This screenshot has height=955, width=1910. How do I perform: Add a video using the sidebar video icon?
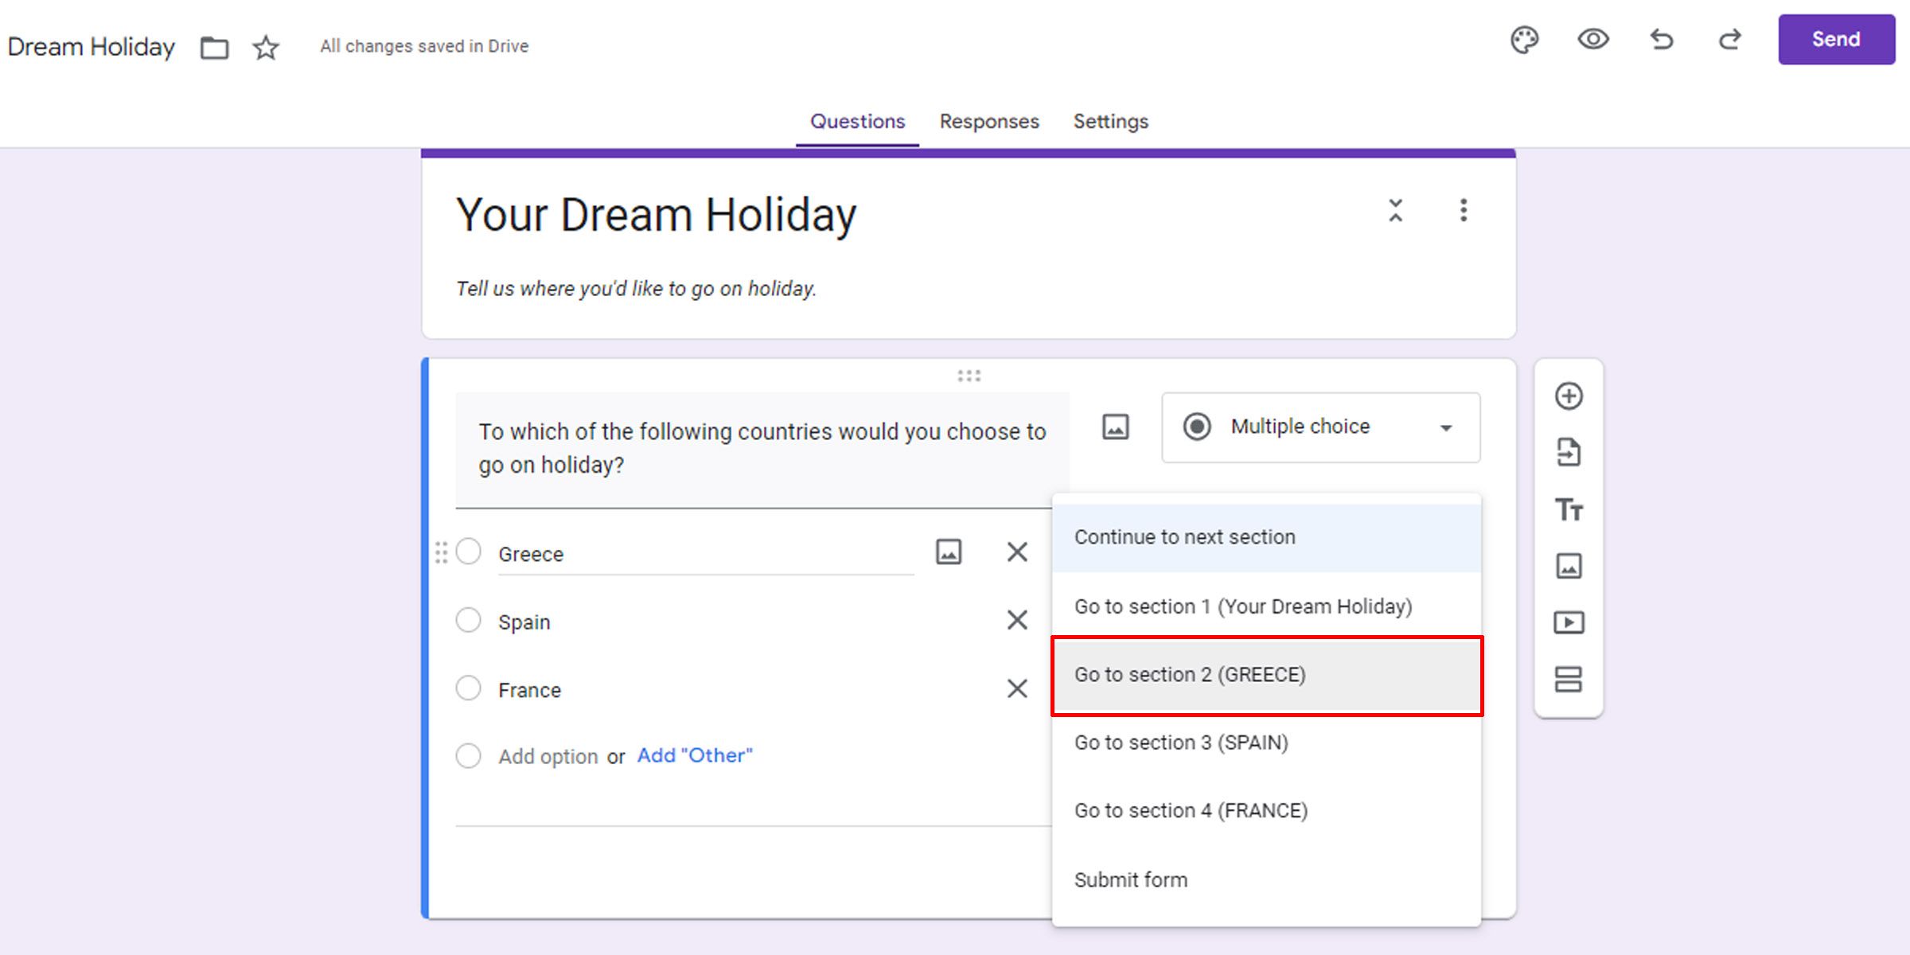tap(1569, 623)
